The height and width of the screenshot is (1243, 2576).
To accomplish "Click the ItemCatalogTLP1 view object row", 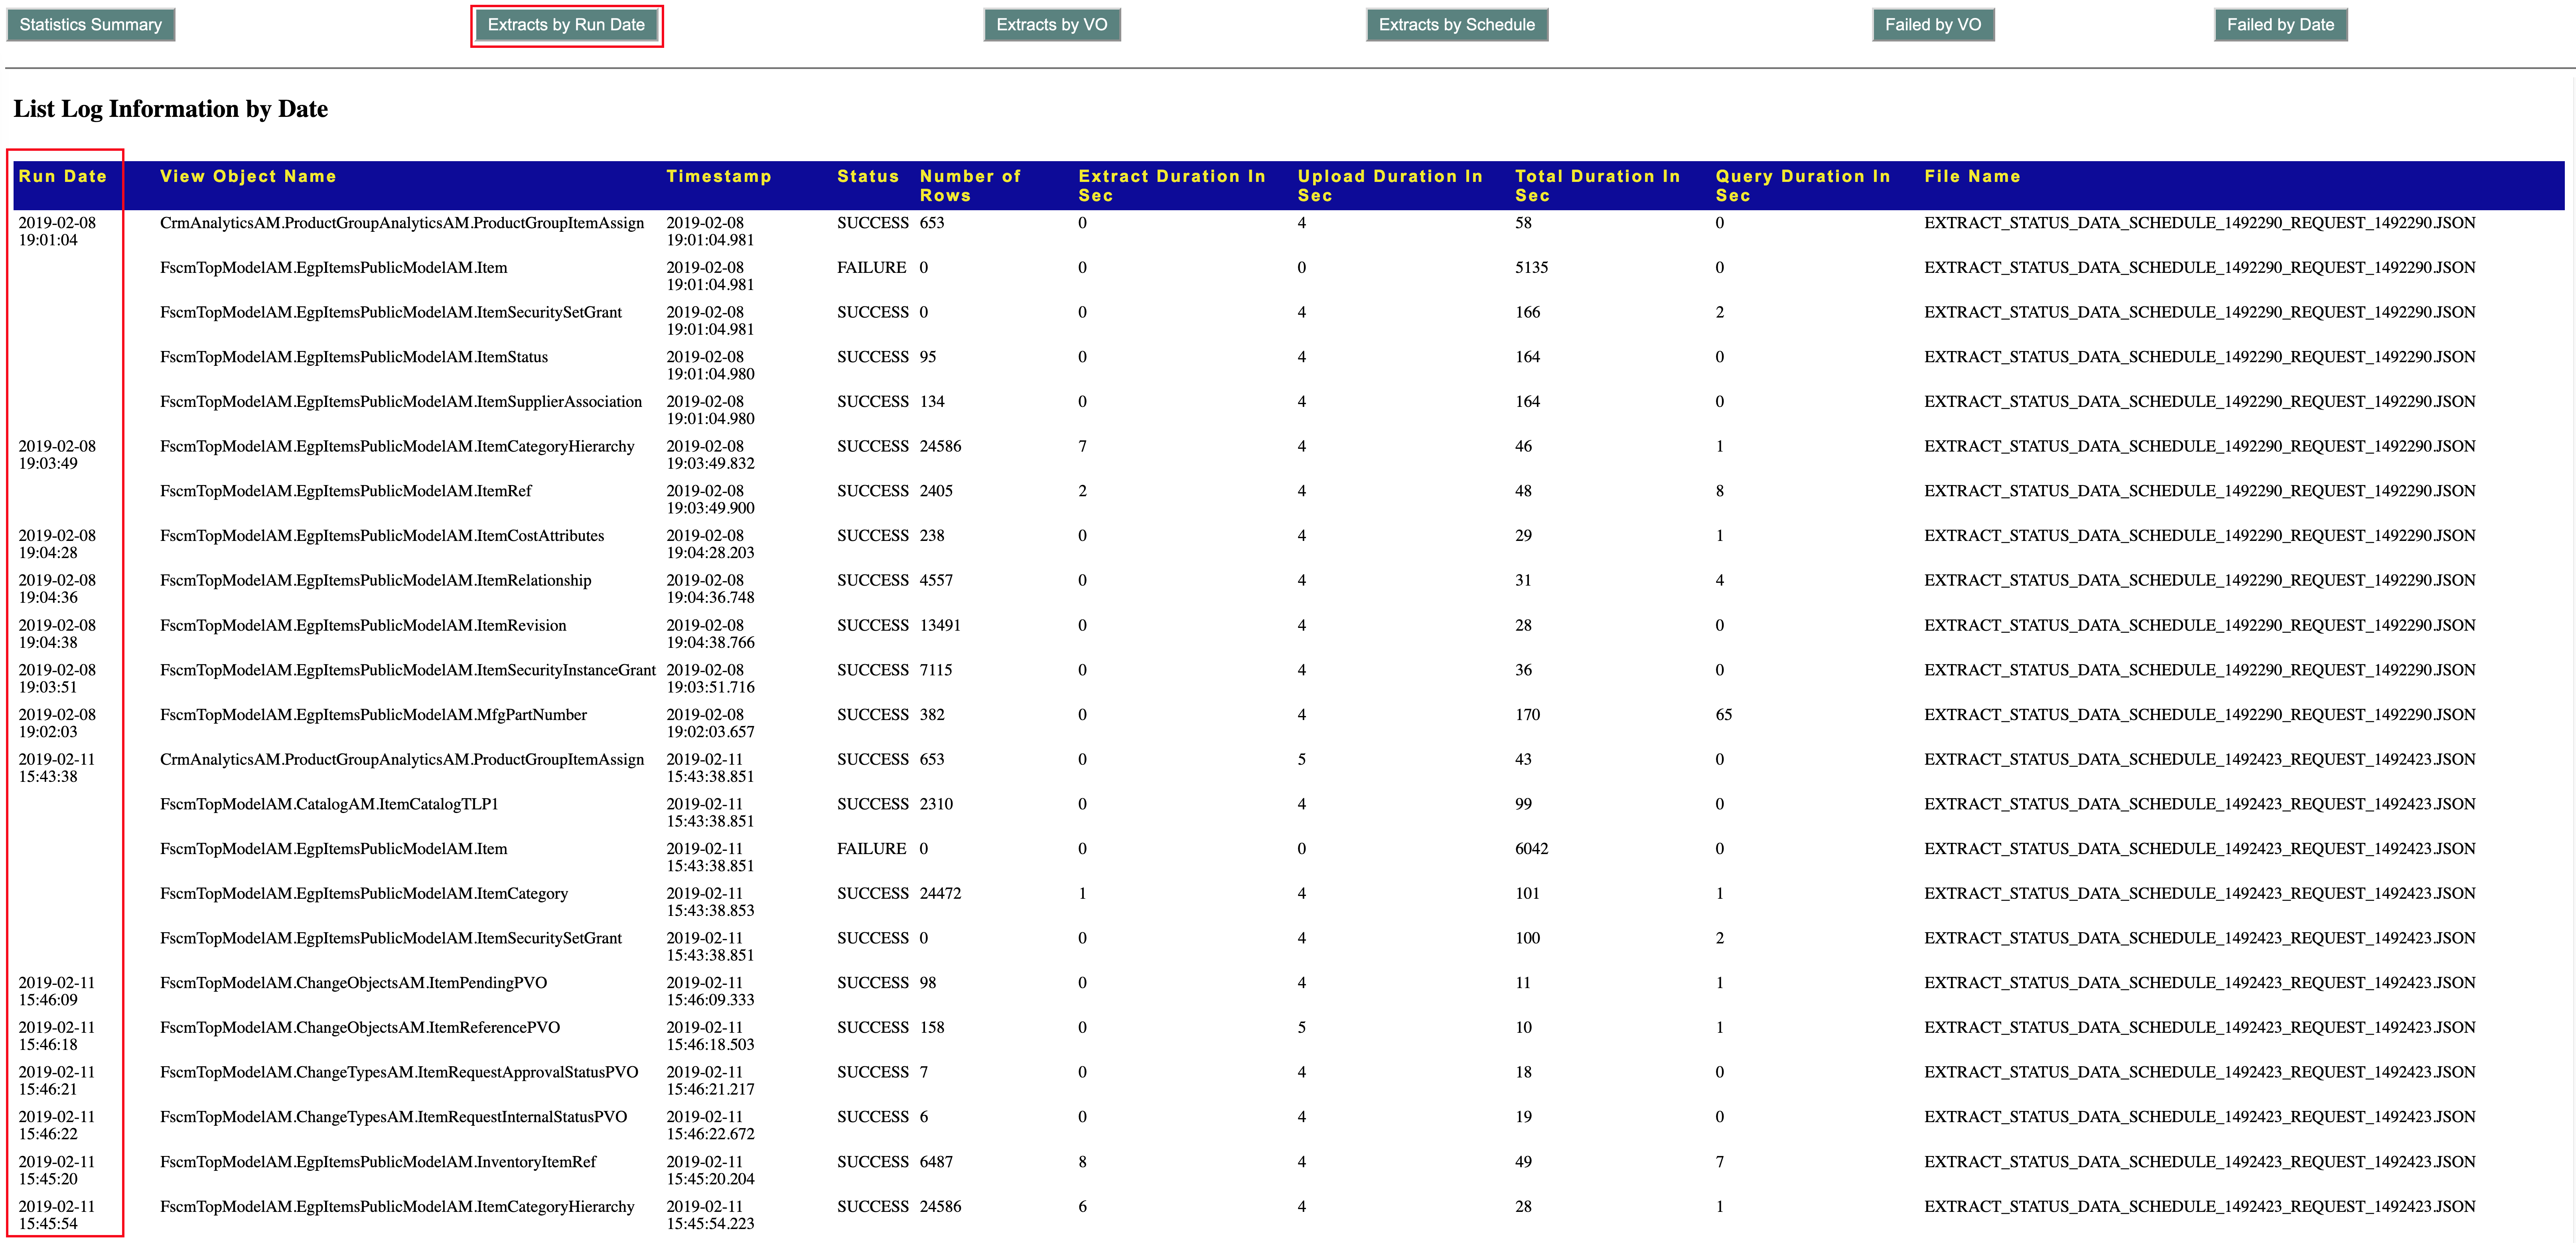I will pyautogui.click(x=329, y=804).
